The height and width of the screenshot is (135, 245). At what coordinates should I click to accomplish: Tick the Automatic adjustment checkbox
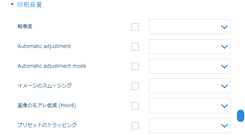(x=135, y=47)
